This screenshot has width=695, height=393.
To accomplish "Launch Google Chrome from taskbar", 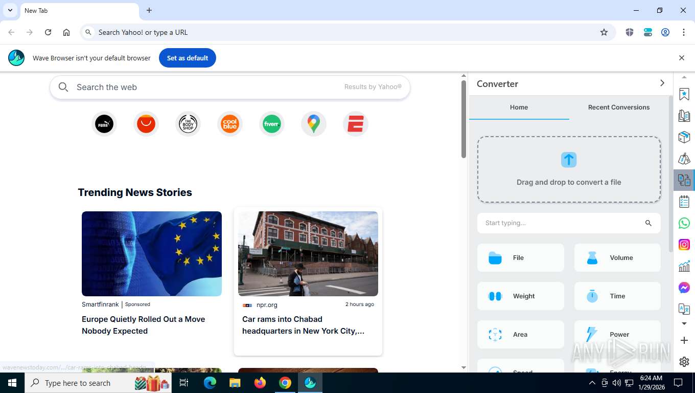I will coord(285,383).
